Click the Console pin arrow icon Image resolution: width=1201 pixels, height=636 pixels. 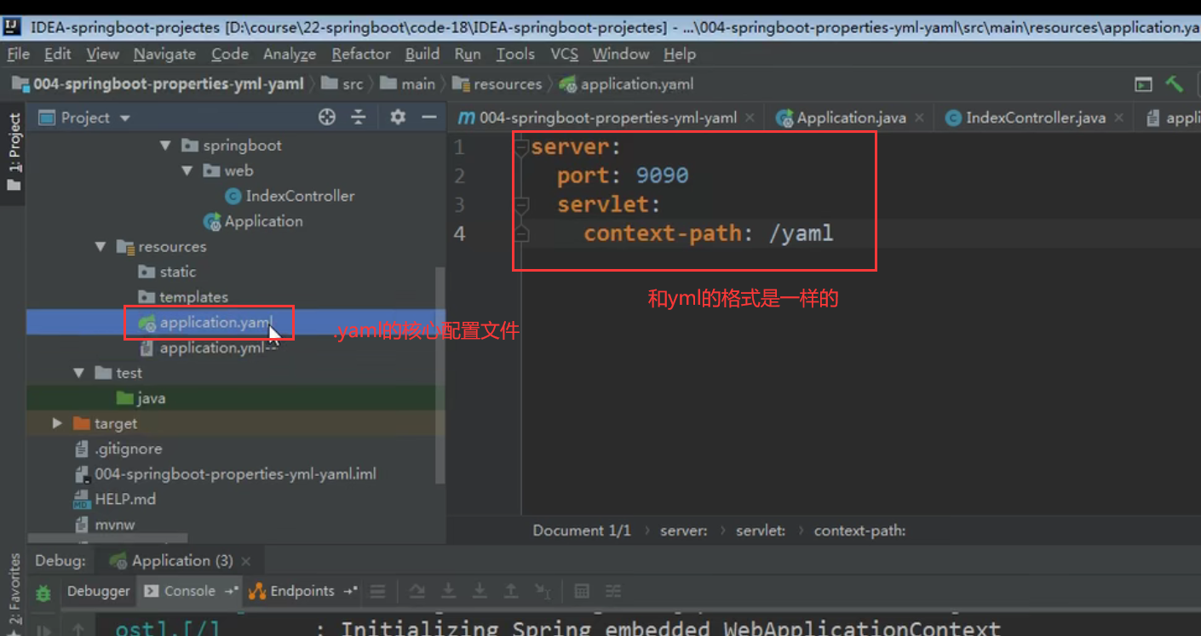click(x=231, y=591)
